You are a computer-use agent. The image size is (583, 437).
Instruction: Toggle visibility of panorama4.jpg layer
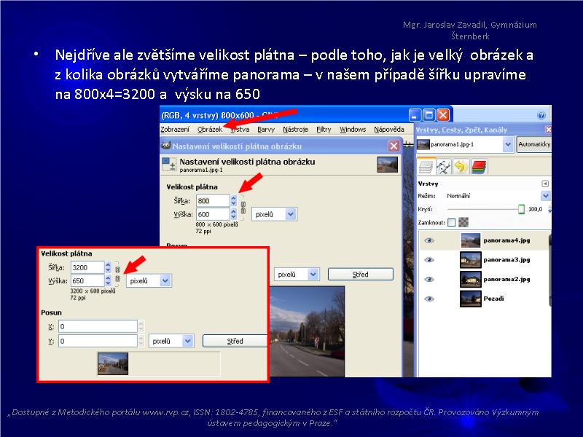coord(429,240)
